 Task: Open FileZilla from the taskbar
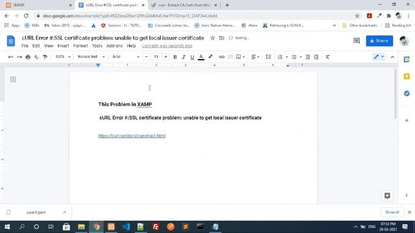coord(156,227)
